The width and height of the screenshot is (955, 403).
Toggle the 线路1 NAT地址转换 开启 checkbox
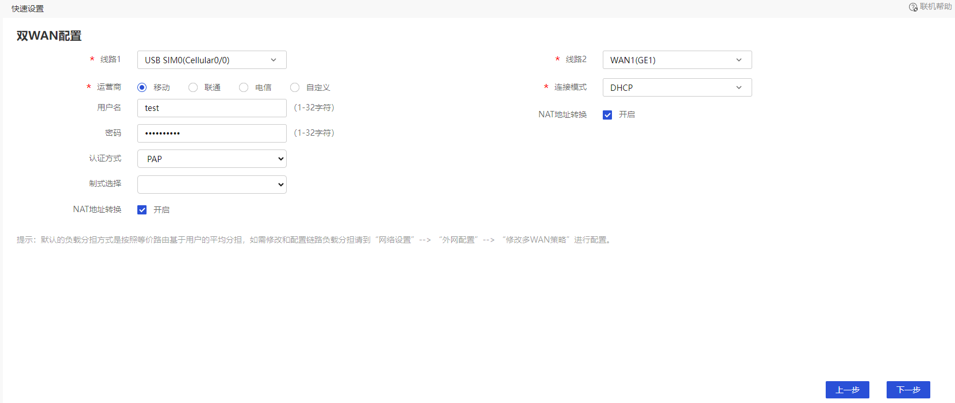142,210
